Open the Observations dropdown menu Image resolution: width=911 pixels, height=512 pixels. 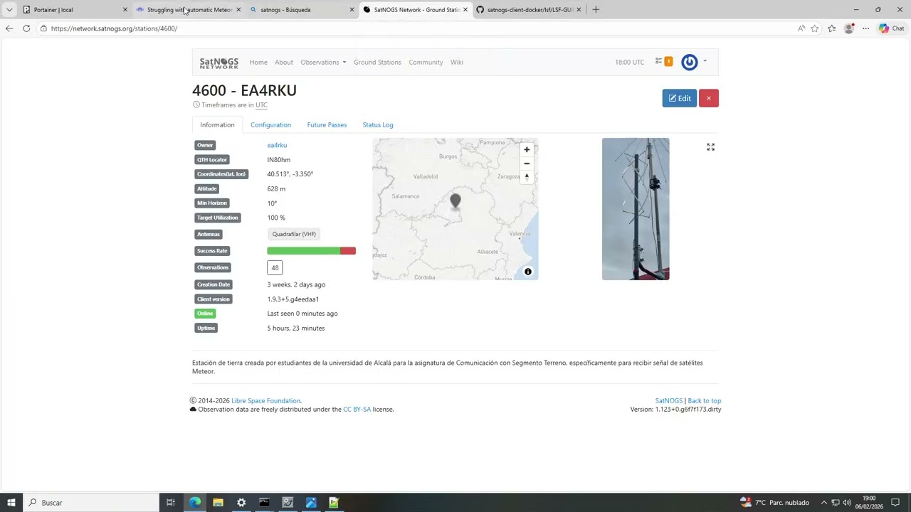coord(323,63)
